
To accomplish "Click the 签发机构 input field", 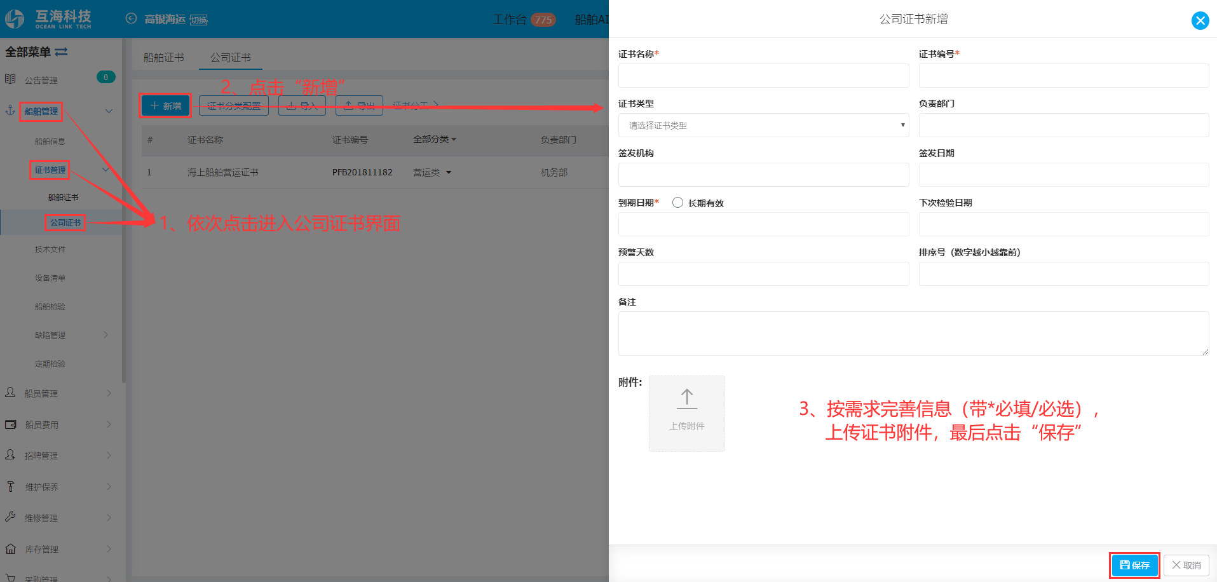I will (763, 175).
